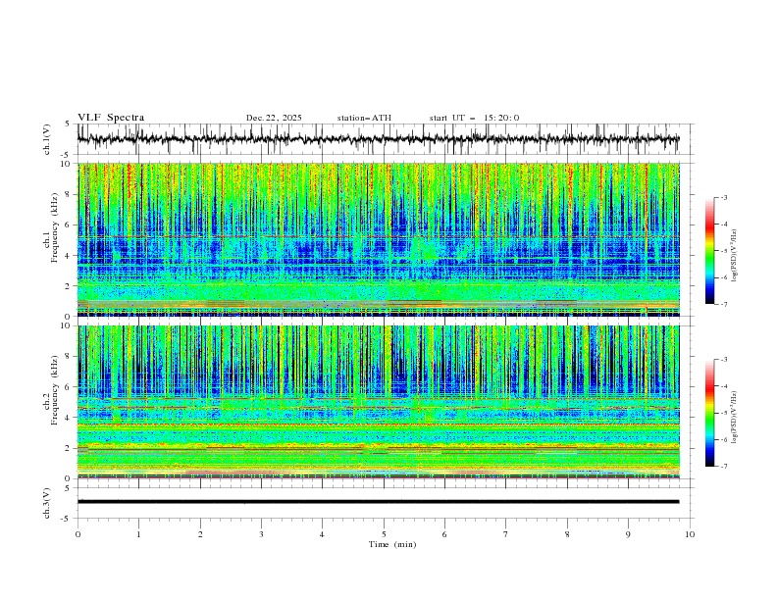Click tick label "2" on the Time axis
This screenshot has height=600, width=777.
point(200,534)
